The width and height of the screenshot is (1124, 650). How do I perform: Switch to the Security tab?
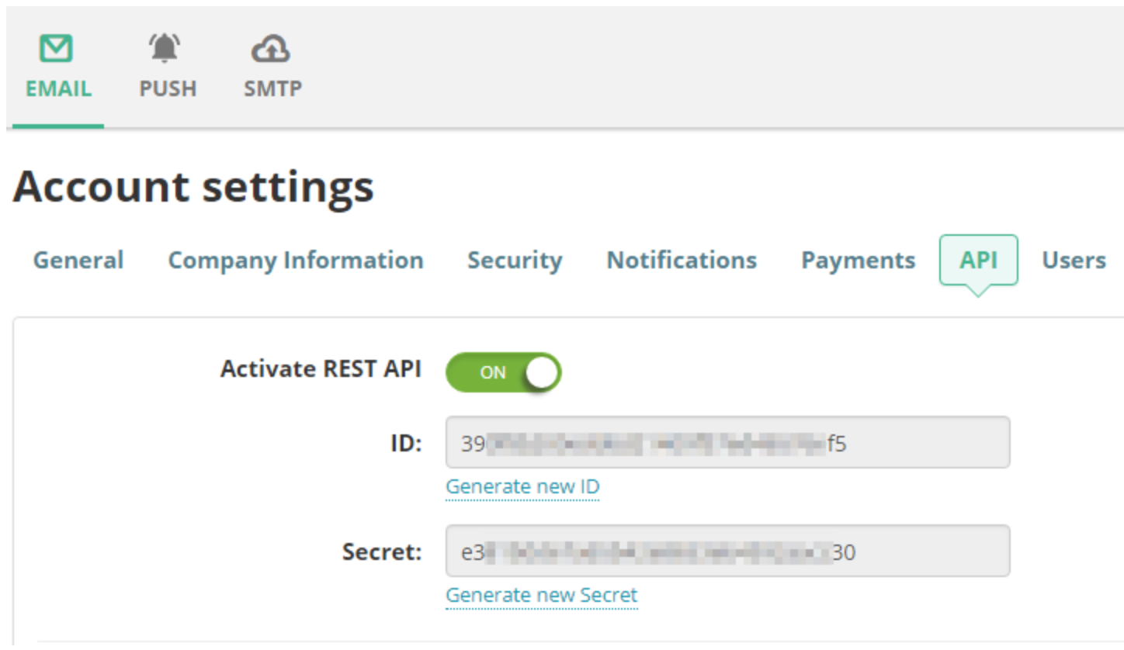coord(515,261)
